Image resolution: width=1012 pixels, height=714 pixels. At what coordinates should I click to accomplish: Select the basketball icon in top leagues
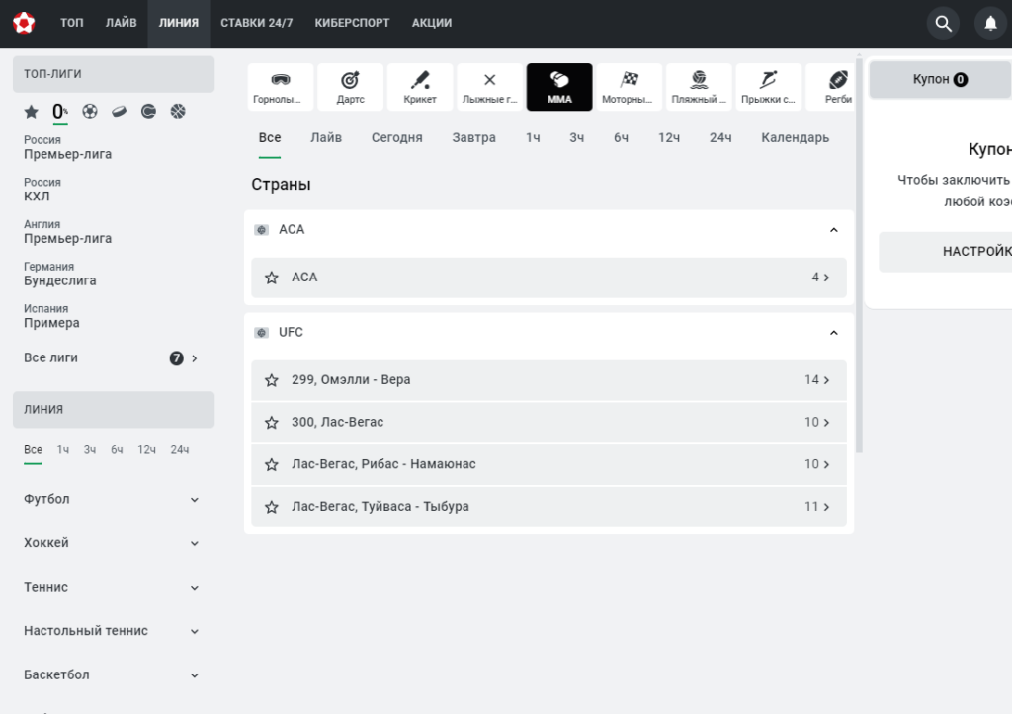[178, 111]
